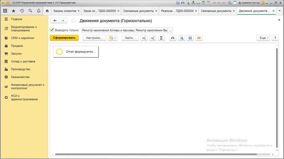Collapse all groups toolbar icon
Screen dimensions: 284x159
tap(144, 38)
